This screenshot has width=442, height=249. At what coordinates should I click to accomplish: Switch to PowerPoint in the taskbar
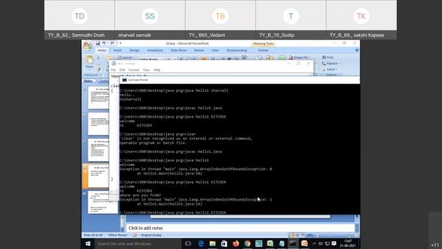(x=305, y=243)
